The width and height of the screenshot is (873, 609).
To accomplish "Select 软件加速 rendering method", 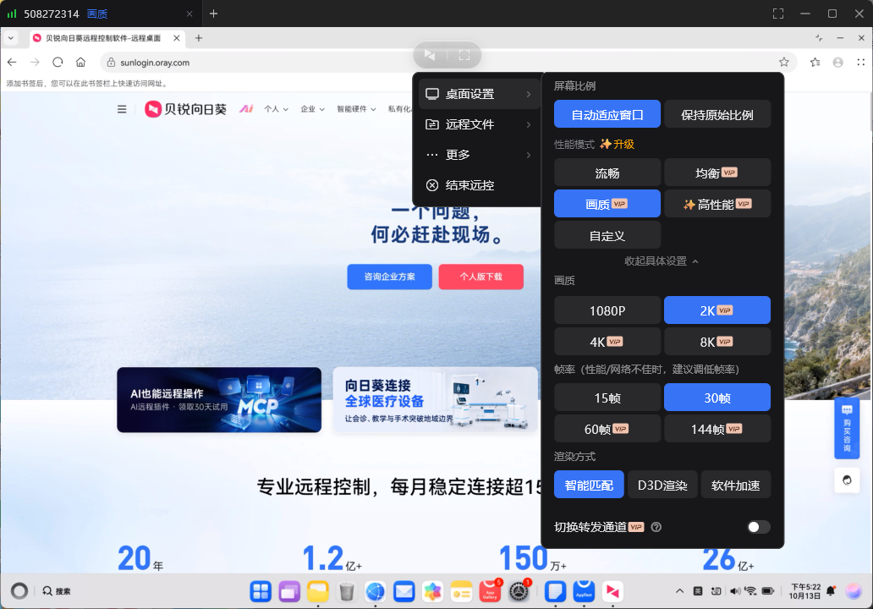I will click(x=735, y=485).
